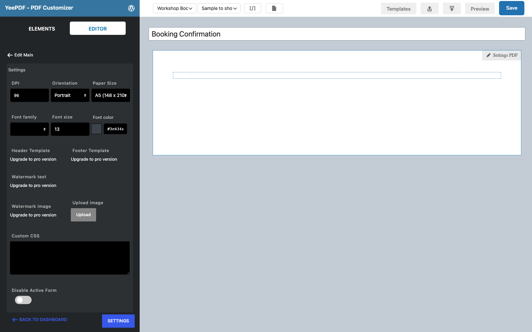
Task: Click the export upload icon button
Action: coord(430,9)
